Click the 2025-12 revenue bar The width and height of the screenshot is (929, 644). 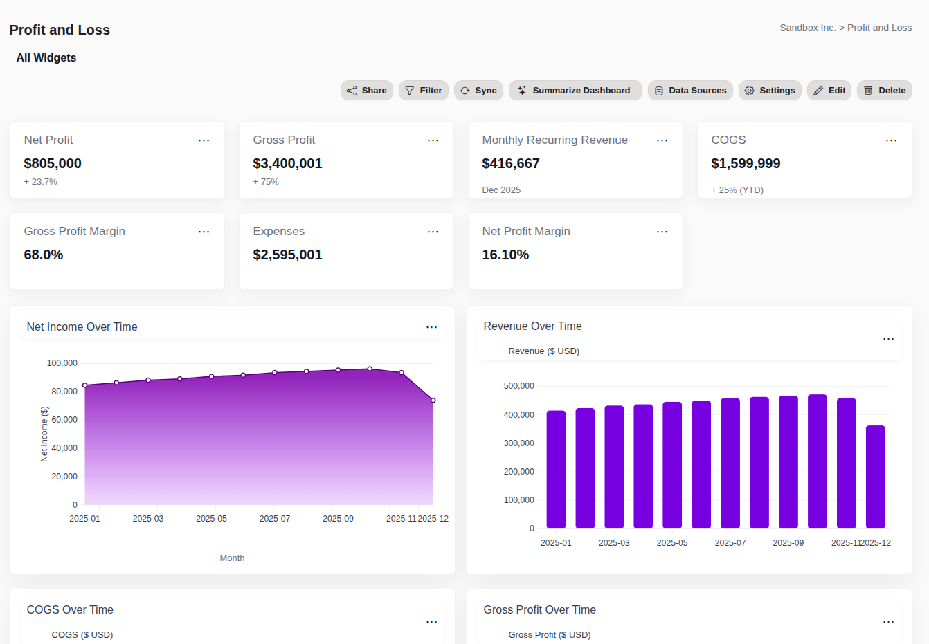click(x=875, y=477)
